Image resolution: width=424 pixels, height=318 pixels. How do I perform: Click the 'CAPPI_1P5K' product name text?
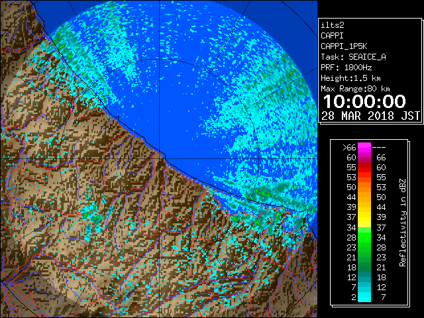(344, 46)
